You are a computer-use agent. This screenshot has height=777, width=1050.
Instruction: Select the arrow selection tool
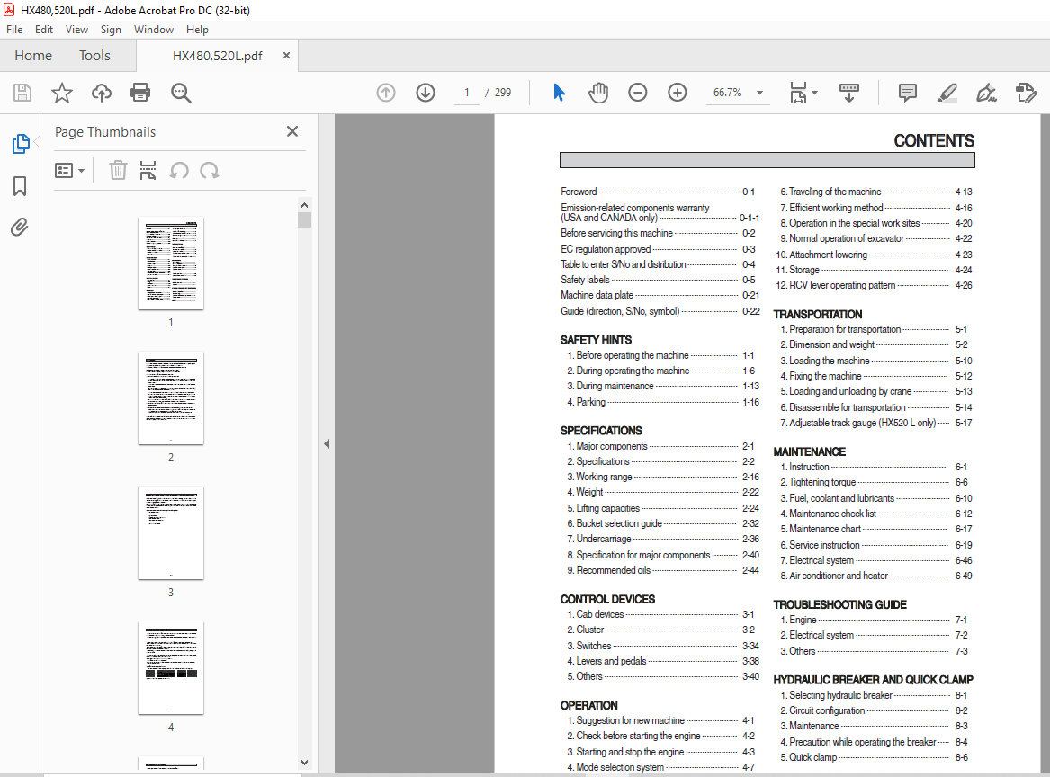559,93
